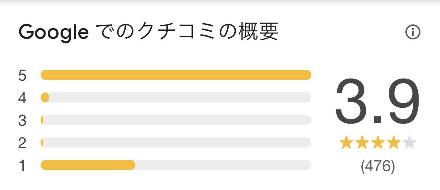Choose the 2-star rating bar
The width and height of the screenshot is (440, 190).
176,143
